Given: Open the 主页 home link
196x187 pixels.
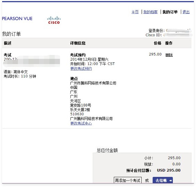Looking at the screenshot, I should tap(135, 12).
